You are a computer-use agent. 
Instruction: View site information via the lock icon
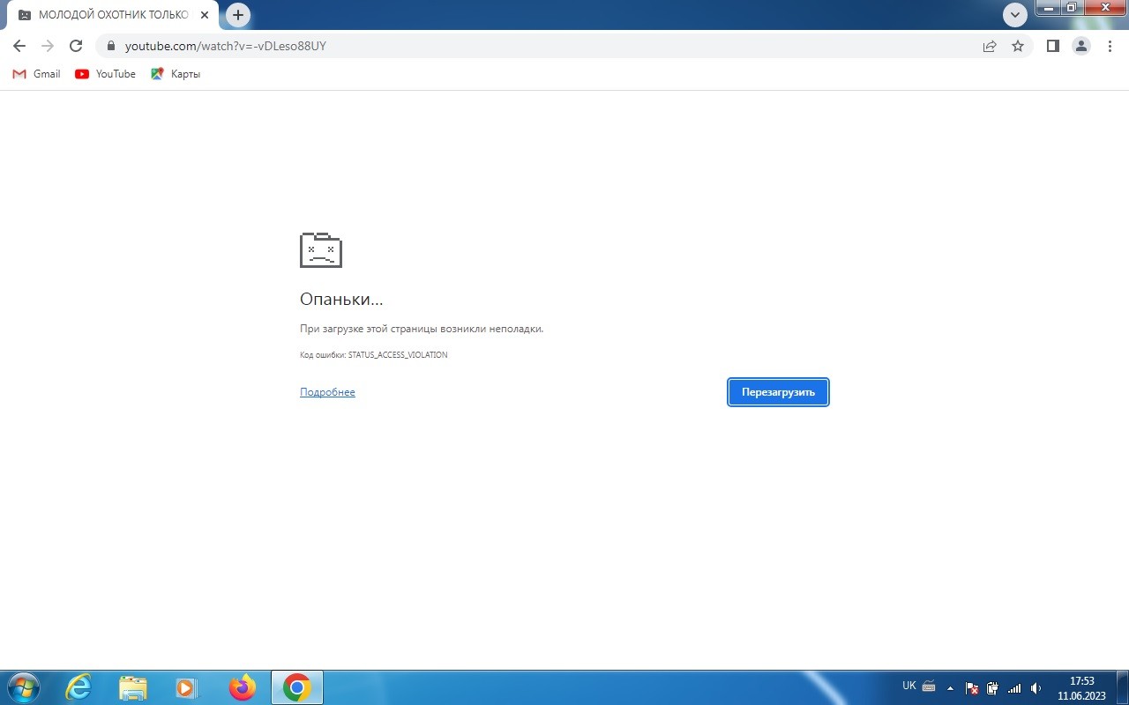(111, 46)
